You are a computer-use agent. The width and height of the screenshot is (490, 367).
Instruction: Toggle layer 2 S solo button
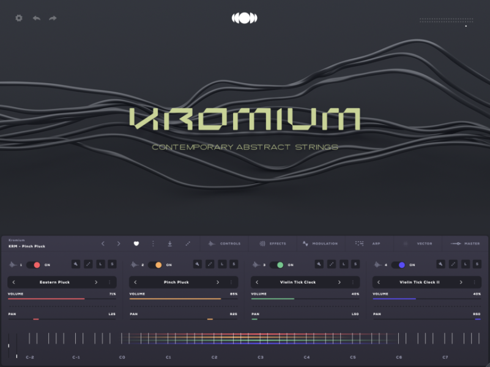[234, 264]
